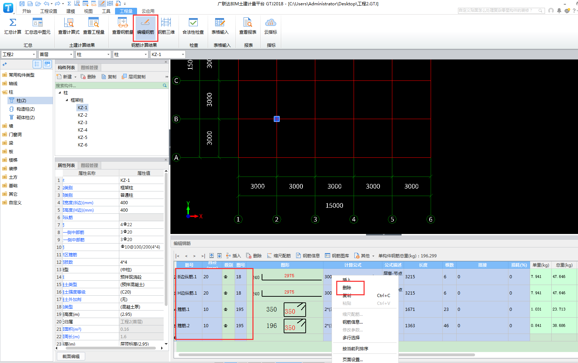Click the open folder icon in quick access toolbar
The width and height of the screenshot is (578, 363).
(x=38, y=4)
